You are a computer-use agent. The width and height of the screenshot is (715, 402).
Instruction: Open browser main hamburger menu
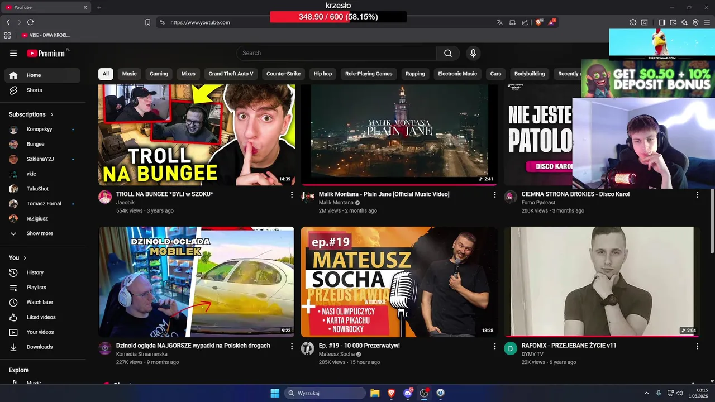707,22
